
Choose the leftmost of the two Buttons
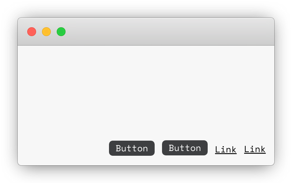point(132,148)
